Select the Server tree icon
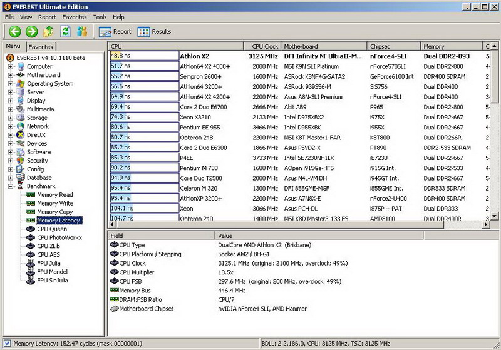The image size is (501, 350). 21,92
